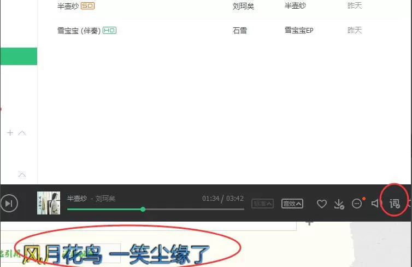
Task: Click the song title 半壶纱 in player bar
Action: pos(77,199)
